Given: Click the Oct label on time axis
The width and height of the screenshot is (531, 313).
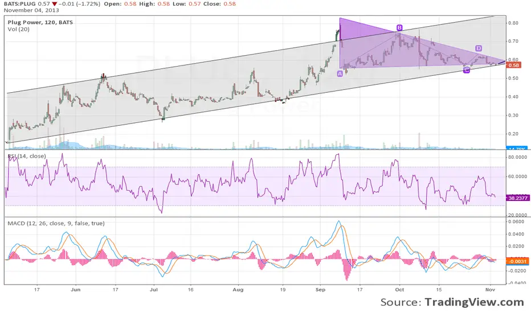Looking at the screenshot, I should [399, 290].
